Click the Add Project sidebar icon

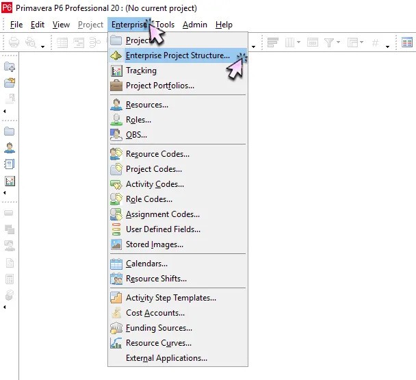click(10, 66)
